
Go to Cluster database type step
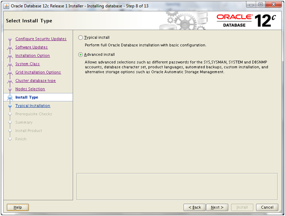[35, 81]
